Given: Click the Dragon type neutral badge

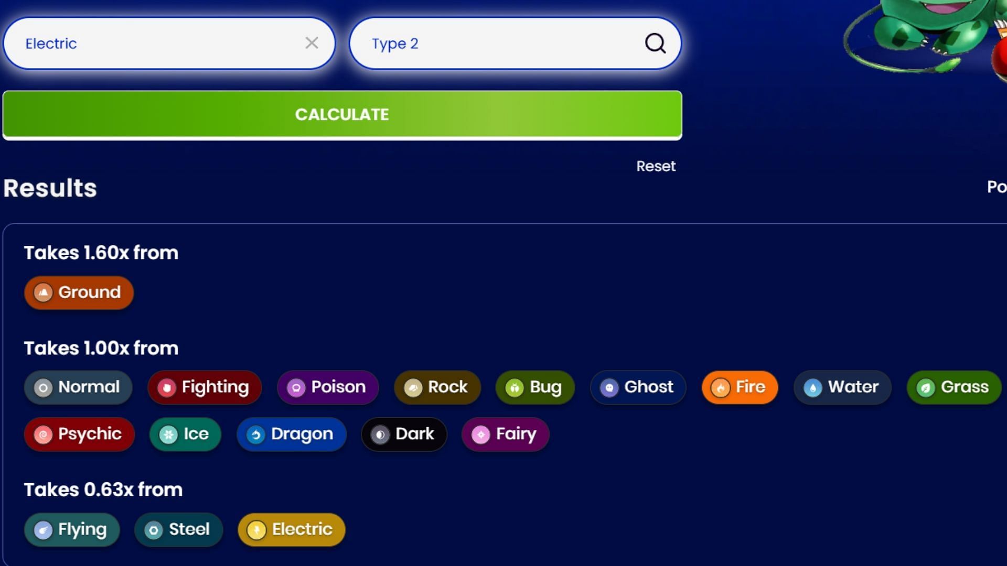Looking at the screenshot, I should coord(291,433).
